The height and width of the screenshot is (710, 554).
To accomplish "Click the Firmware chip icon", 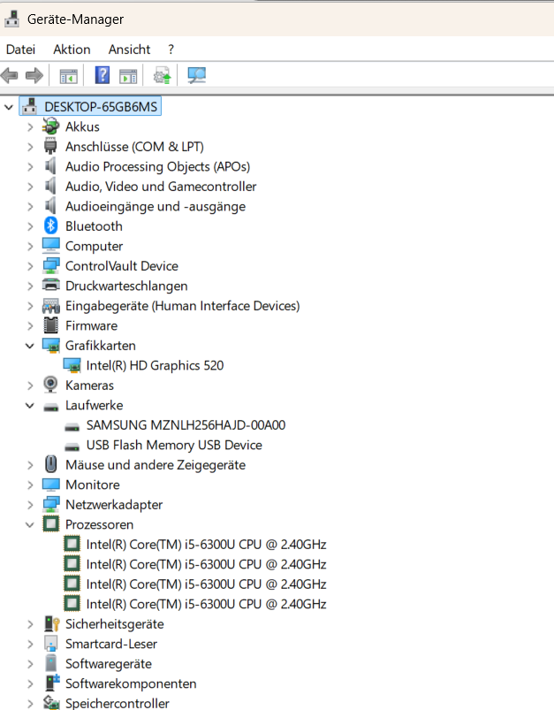I will click(x=50, y=325).
